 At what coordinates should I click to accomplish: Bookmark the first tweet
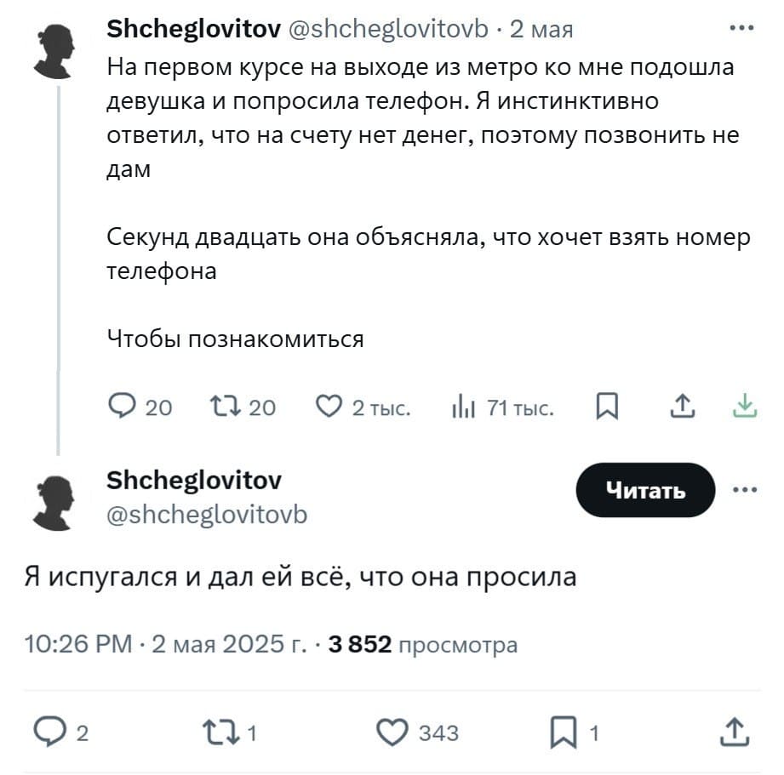(606, 407)
